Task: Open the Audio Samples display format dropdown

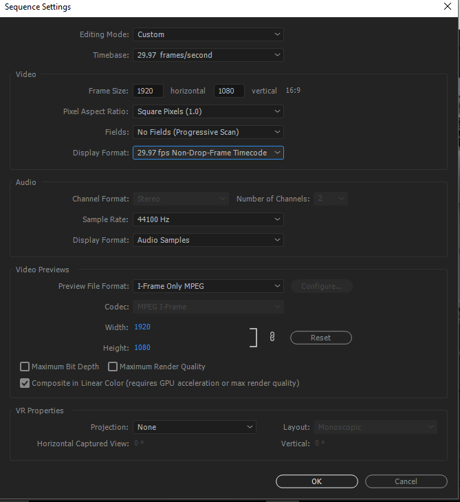Action: [x=208, y=240]
